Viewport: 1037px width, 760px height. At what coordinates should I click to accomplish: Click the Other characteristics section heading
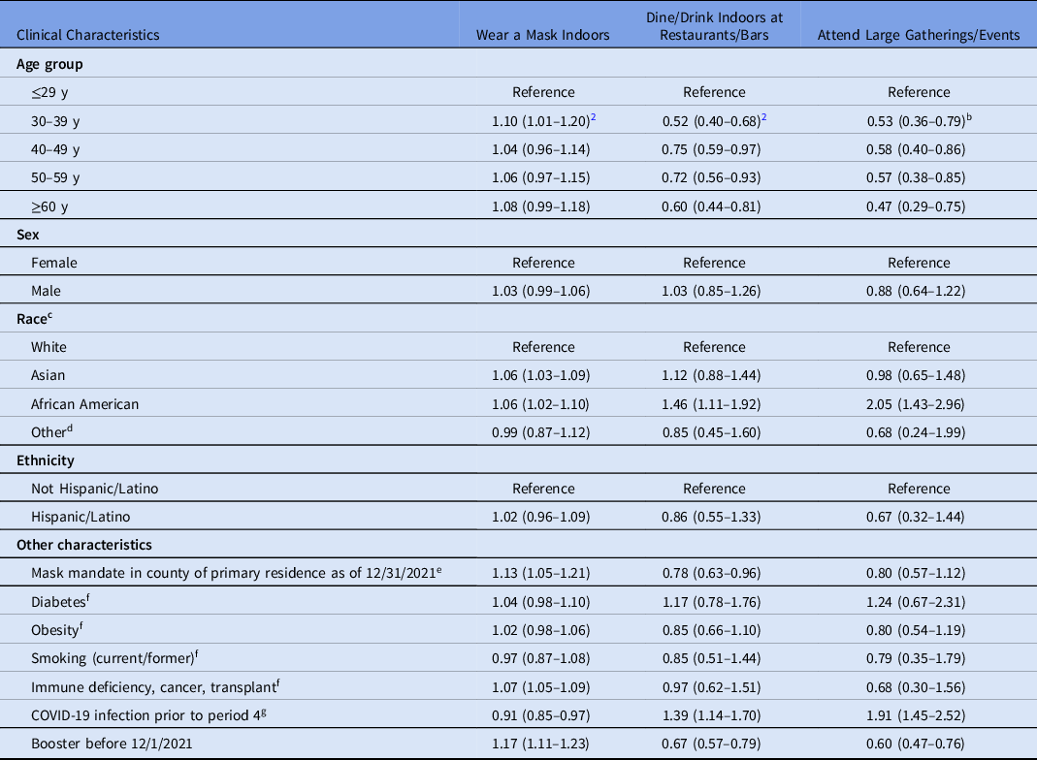(83, 545)
